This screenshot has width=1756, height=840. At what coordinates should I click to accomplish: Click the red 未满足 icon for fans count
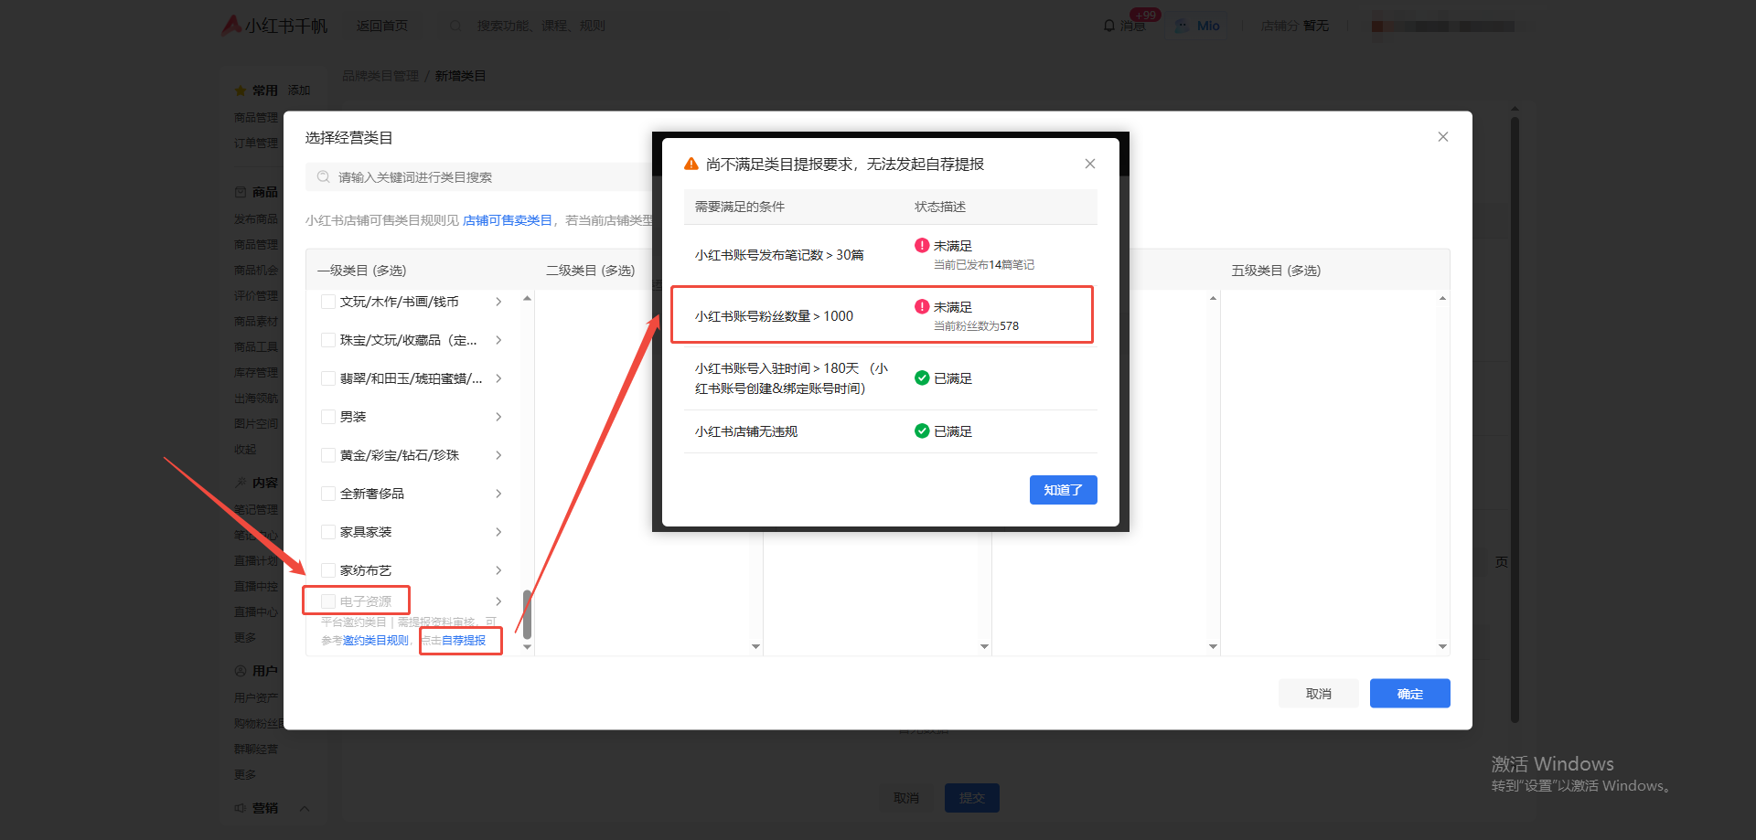click(922, 307)
